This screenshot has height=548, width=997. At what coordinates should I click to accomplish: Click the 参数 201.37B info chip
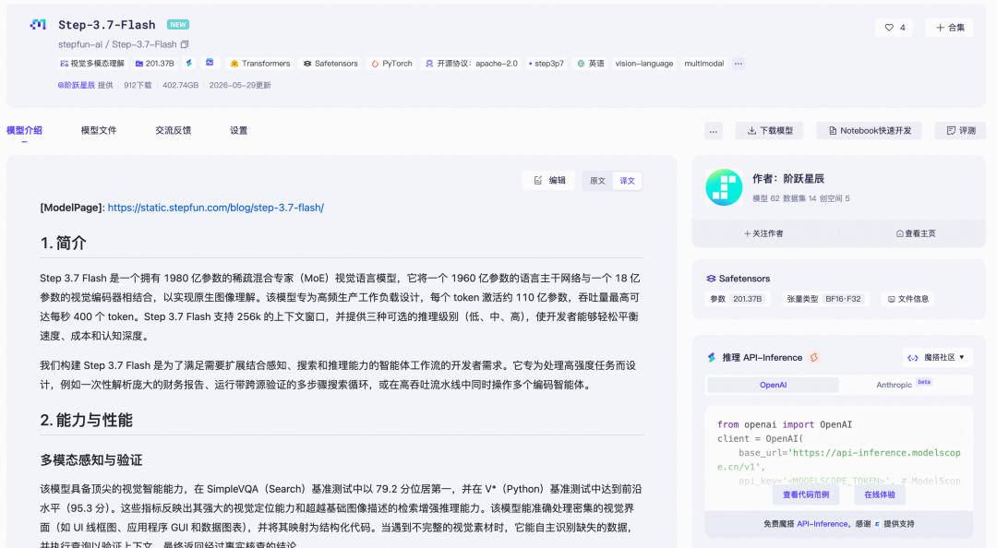pyautogui.click(x=737, y=299)
